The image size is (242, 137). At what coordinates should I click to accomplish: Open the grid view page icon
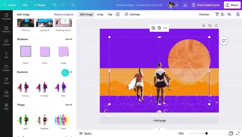coord(231,134)
